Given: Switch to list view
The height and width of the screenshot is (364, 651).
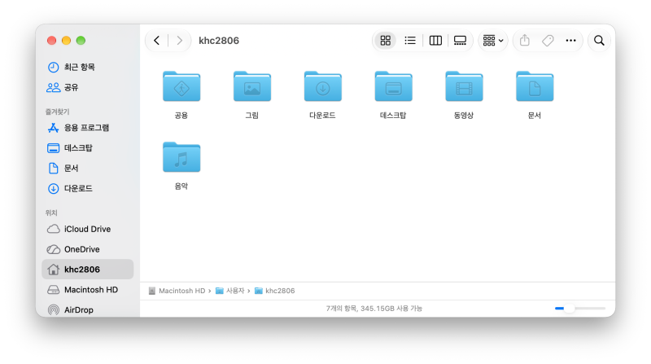Looking at the screenshot, I should coord(410,40).
